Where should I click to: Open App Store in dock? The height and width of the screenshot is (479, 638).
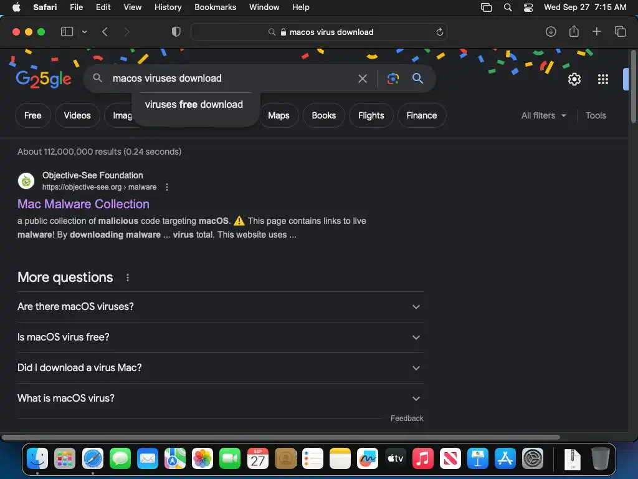[x=505, y=458]
